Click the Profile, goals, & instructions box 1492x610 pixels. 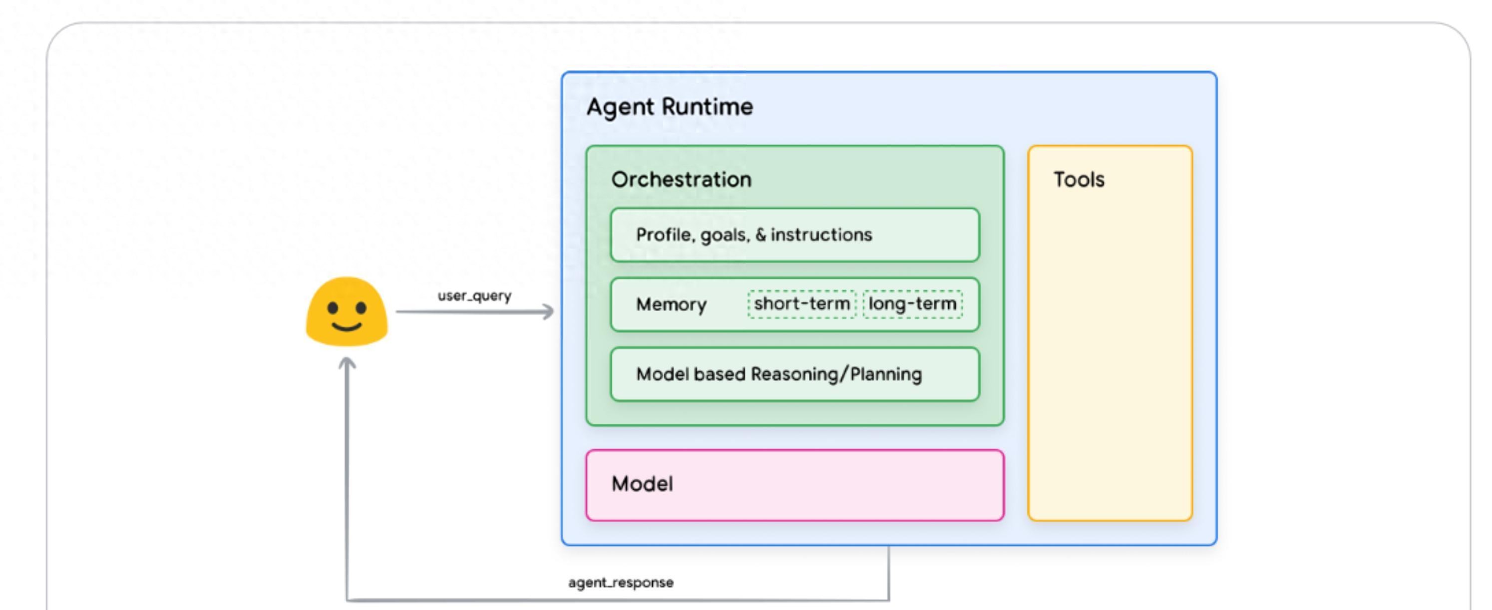tap(794, 235)
